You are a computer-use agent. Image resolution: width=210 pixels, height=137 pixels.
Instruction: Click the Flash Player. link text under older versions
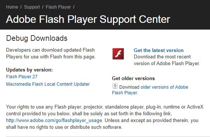coord(125,92)
